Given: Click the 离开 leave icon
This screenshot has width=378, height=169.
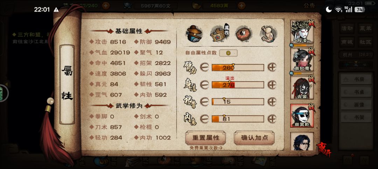Looking at the screenshot, I should 324,150.
